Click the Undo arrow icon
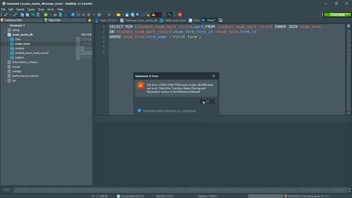 tap(33, 15)
